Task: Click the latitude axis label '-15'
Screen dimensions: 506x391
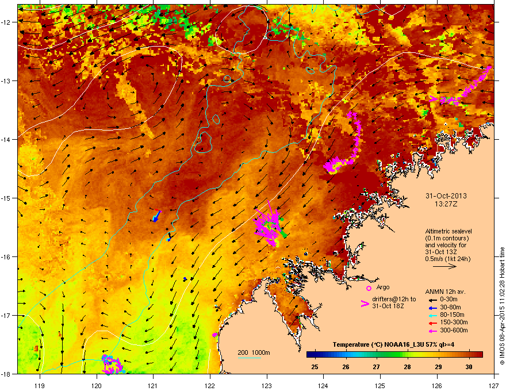Action: click(6, 198)
